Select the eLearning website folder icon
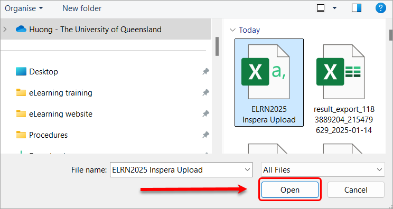 (x=21, y=113)
